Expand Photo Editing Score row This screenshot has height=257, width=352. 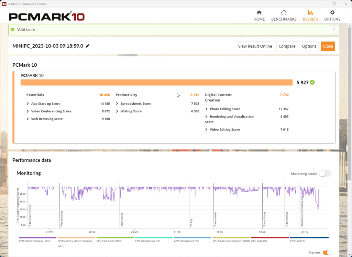click(207, 109)
